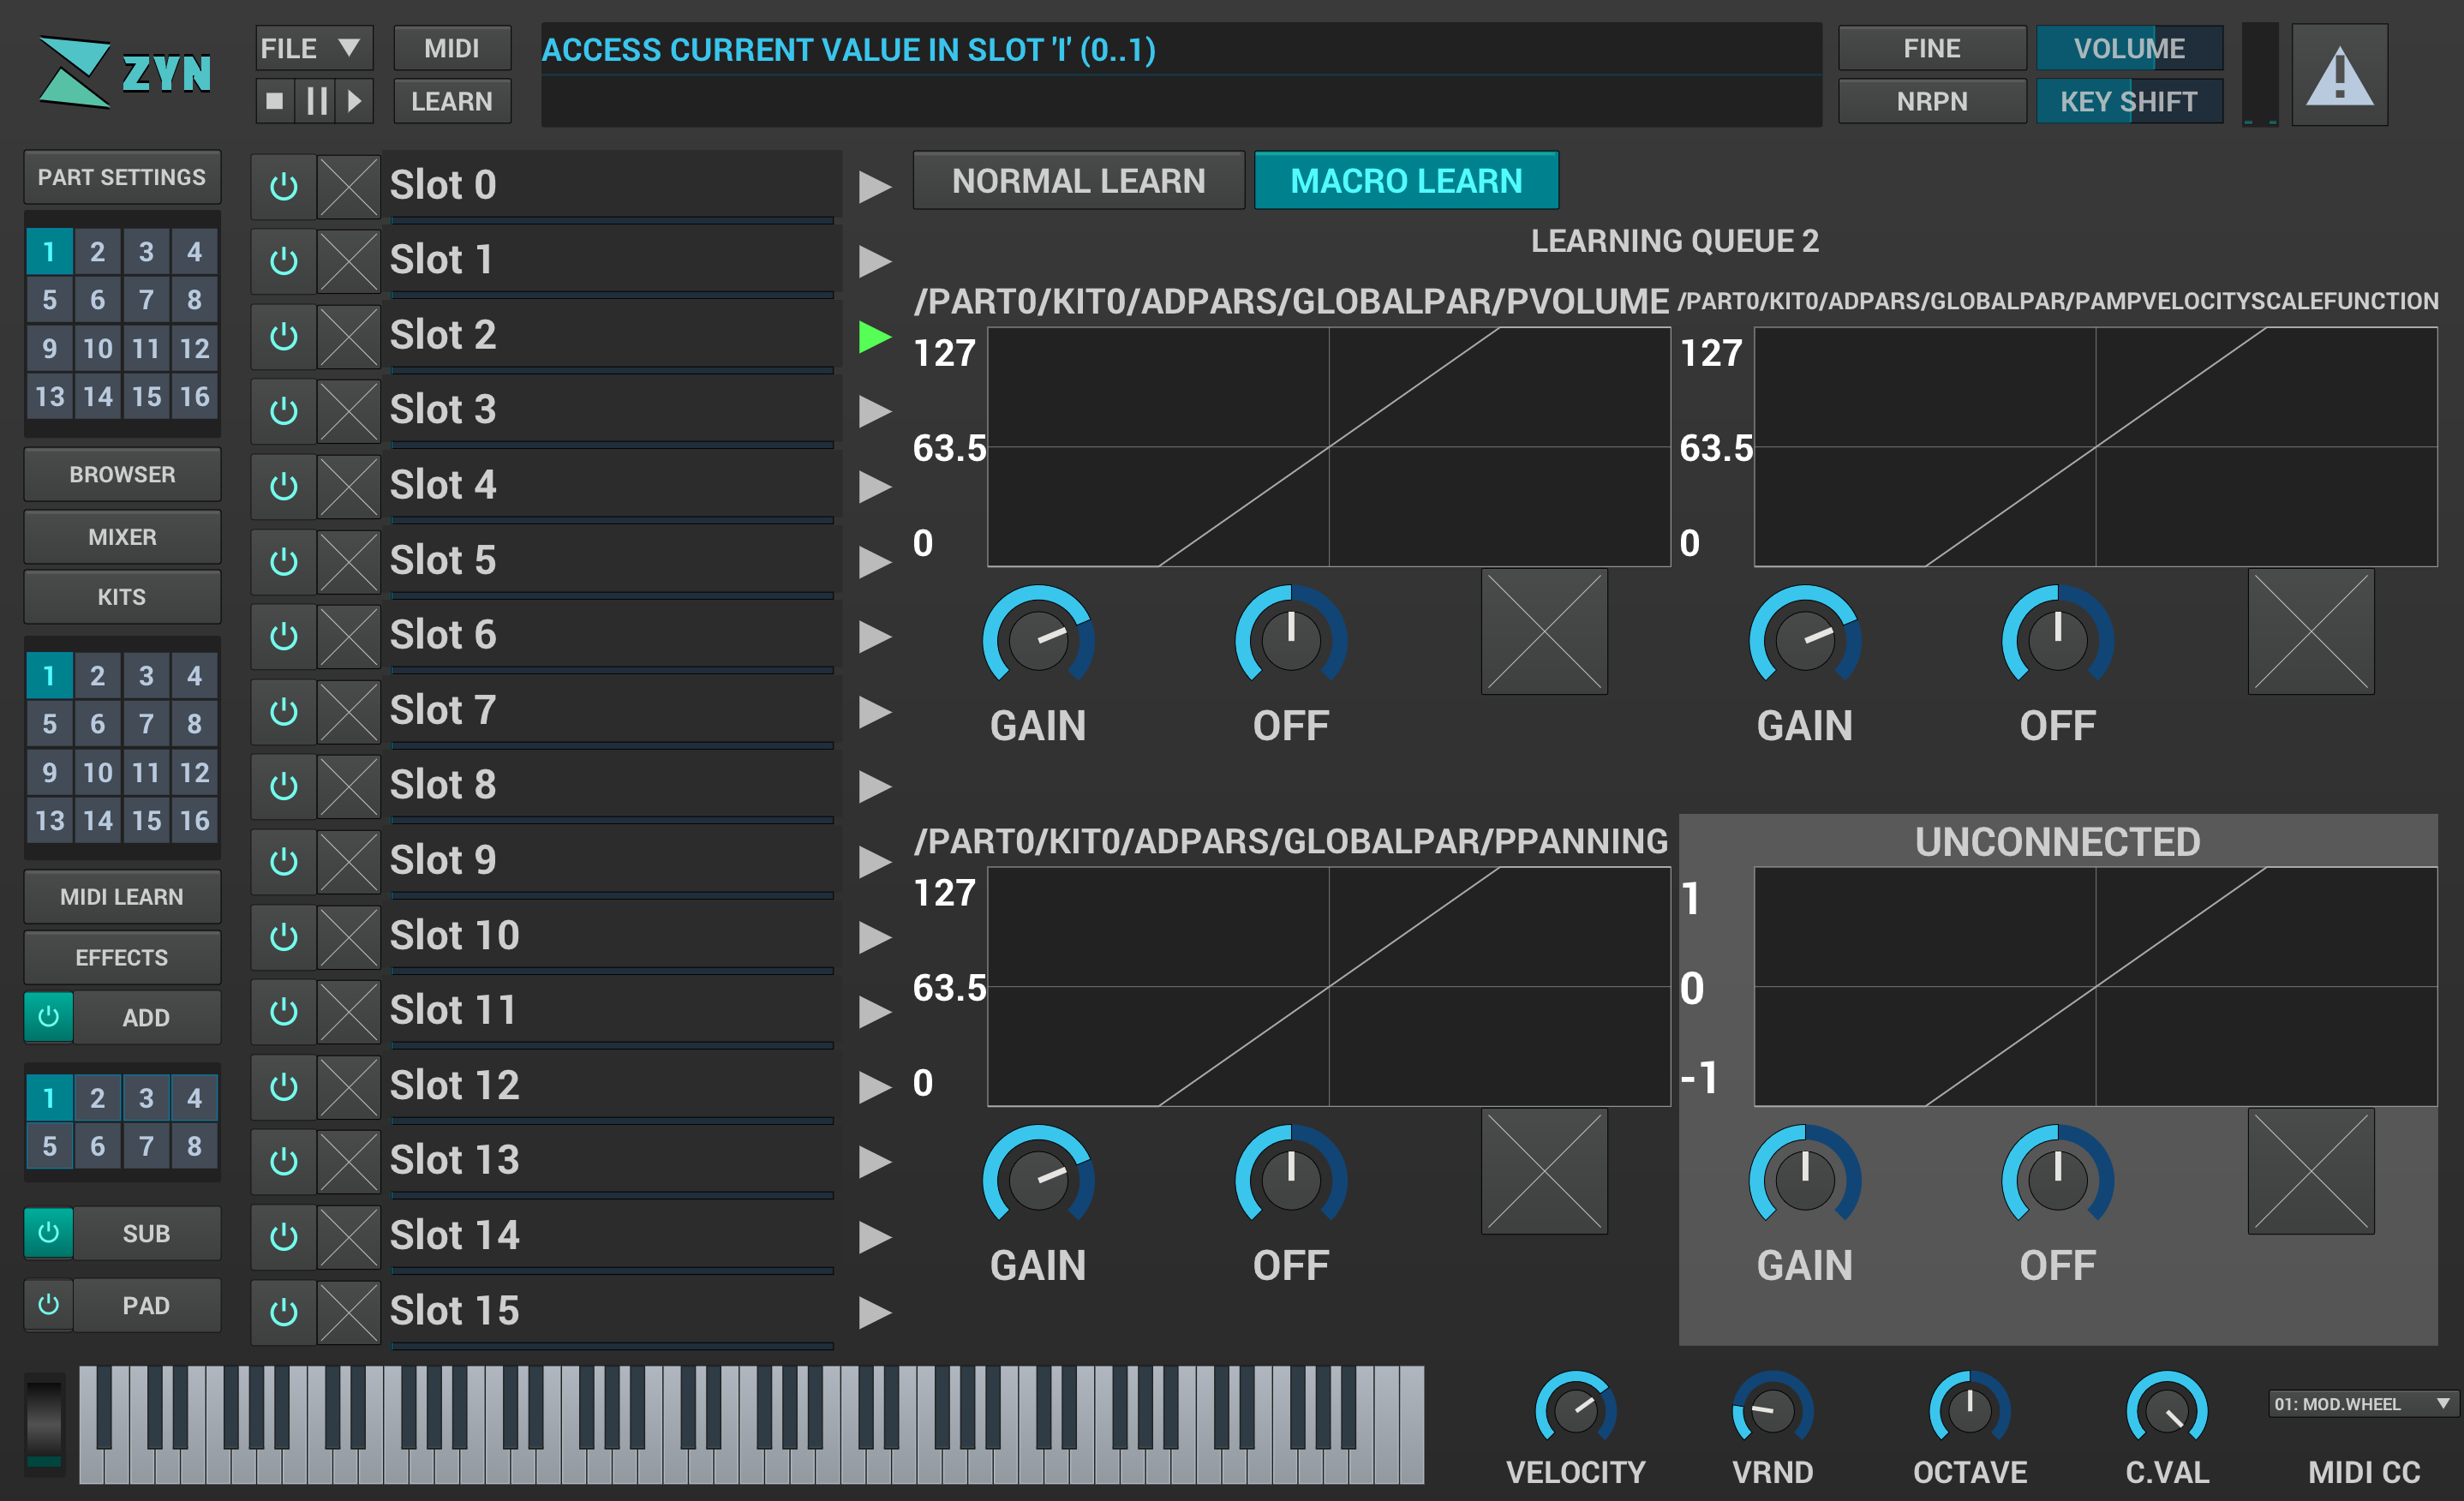
Task: Click the Slot 7 name field
Action: click(612, 711)
